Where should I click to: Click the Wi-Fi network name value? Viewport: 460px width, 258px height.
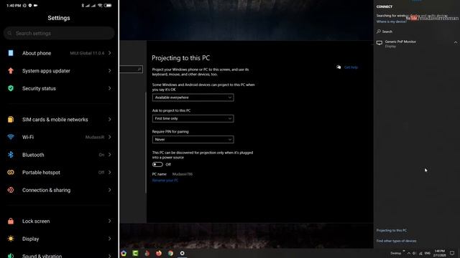95,137
